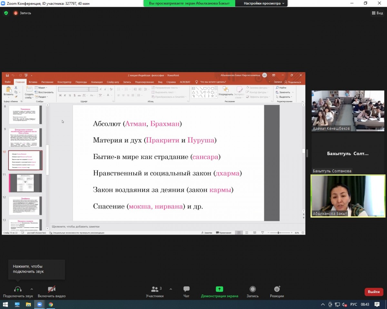This screenshot has height=309, width=387.
Task: Open the Chat panel
Action: tap(186, 289)
